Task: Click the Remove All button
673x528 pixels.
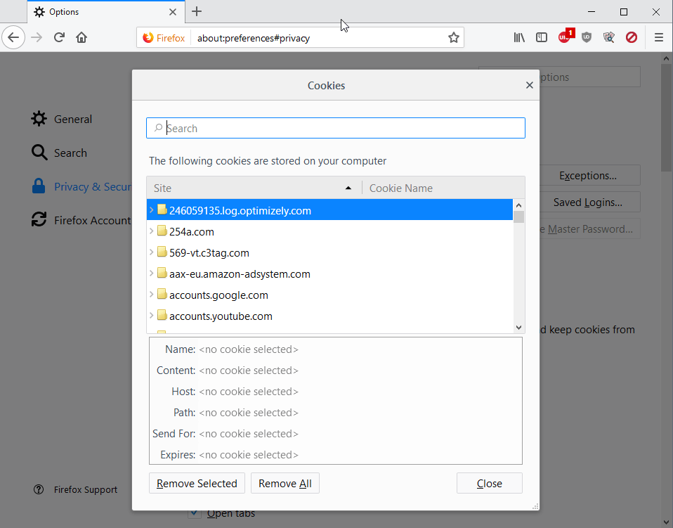Action: pyautogui.click(x=285, y=483)
